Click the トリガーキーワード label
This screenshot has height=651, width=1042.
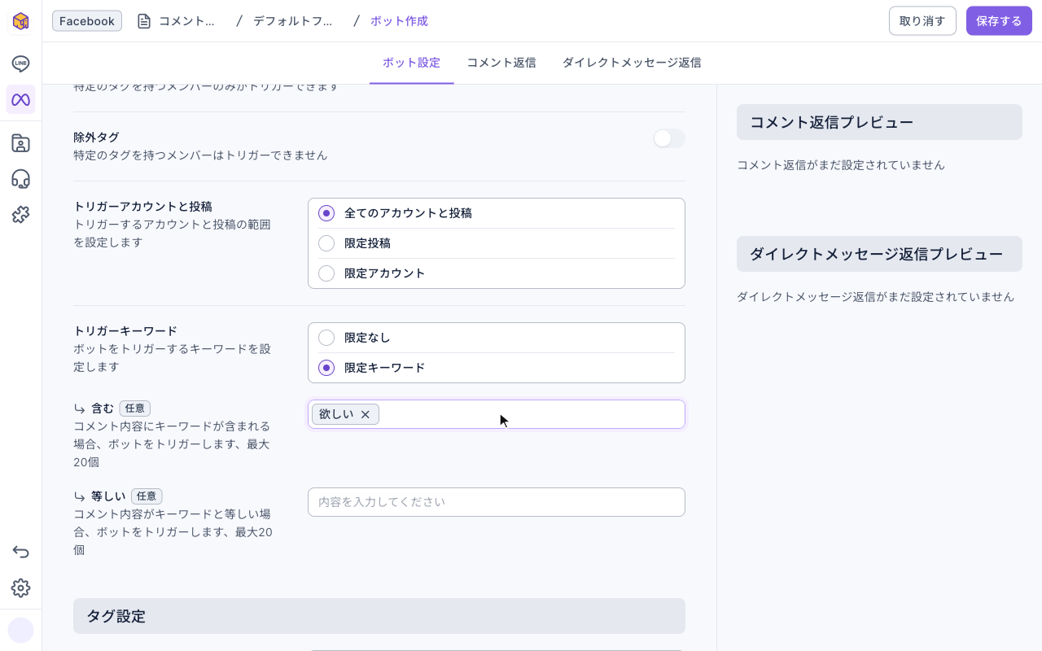(x=125, y=330)
